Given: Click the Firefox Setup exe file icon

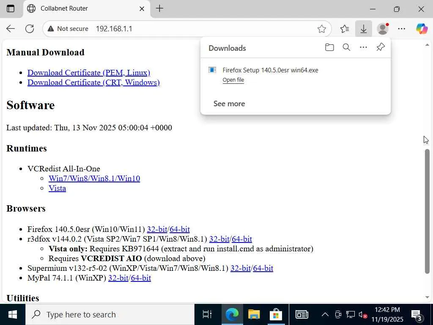Looking at the screenshot, I should (212, 70).
